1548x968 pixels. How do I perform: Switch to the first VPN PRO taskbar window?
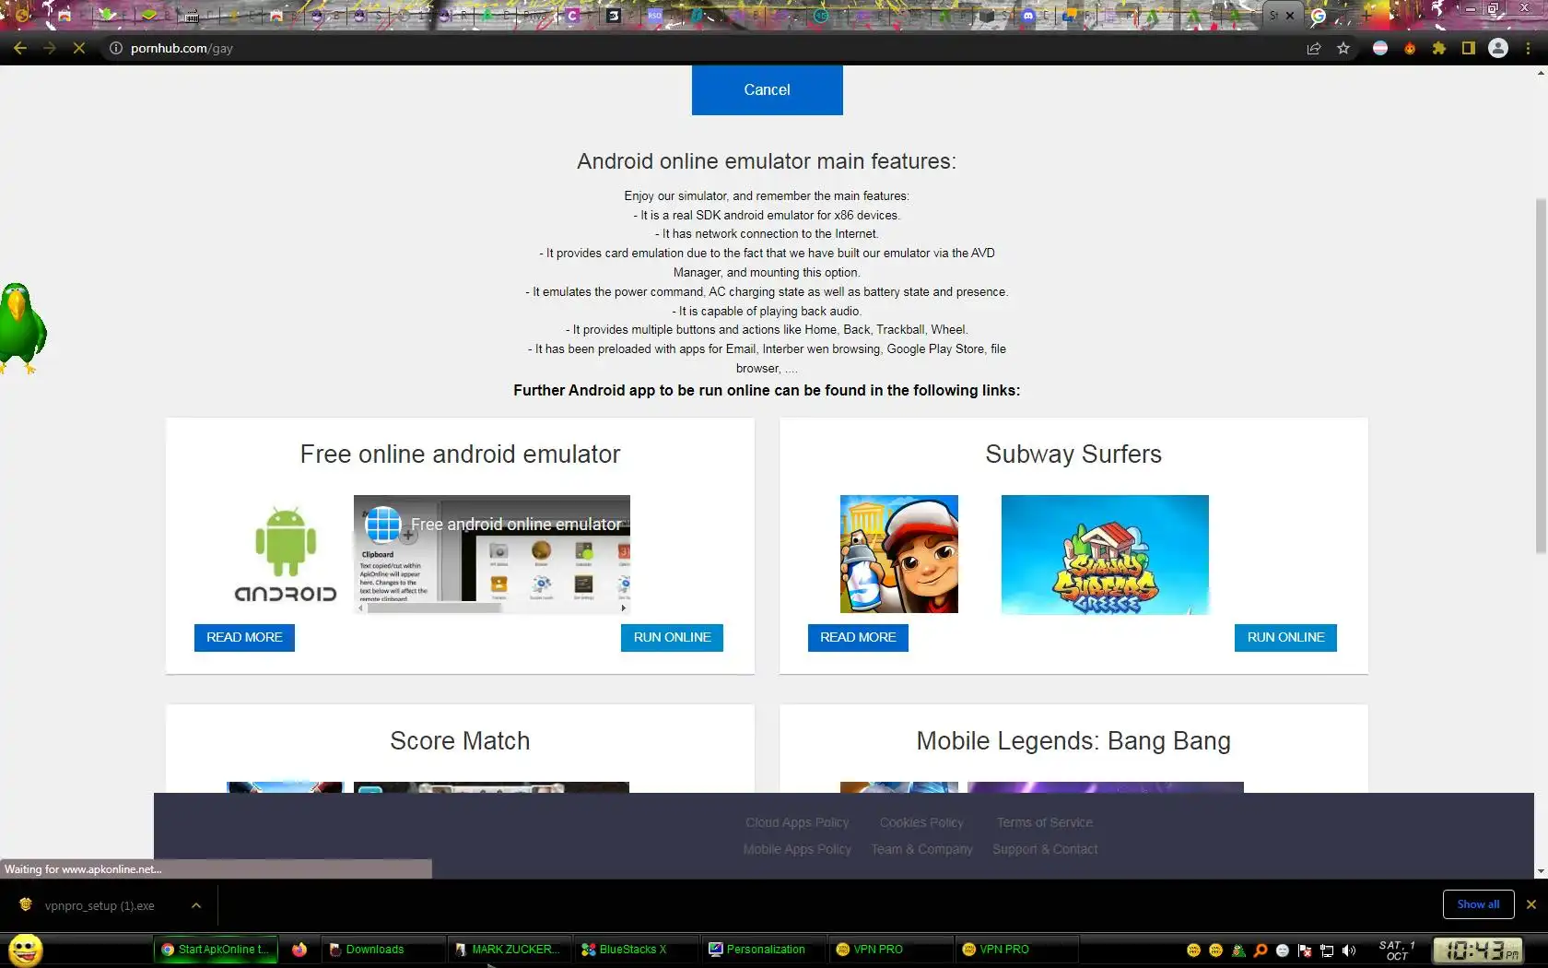(x=890, y=950)
